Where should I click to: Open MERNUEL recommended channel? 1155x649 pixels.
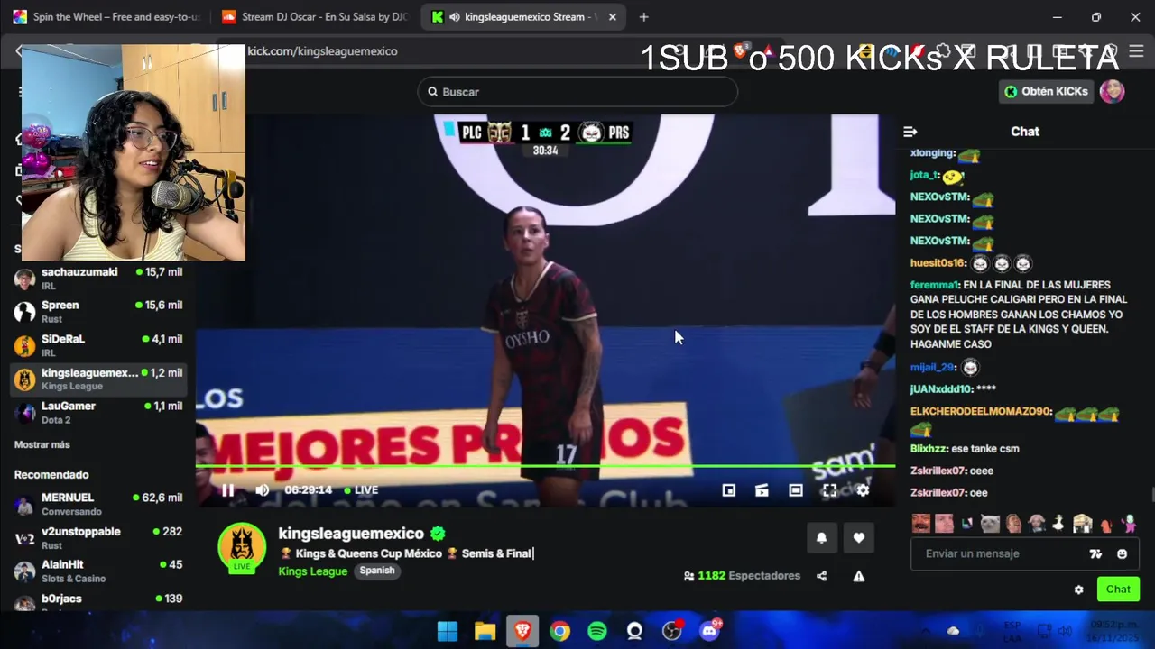click(99, 503)
